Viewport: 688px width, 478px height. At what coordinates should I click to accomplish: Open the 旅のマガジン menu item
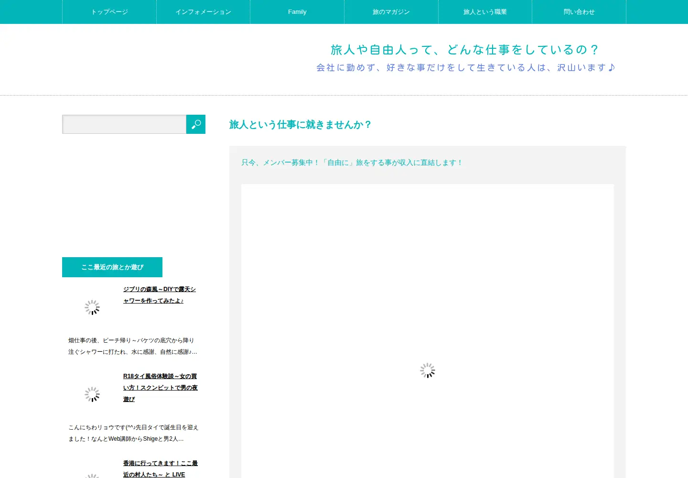391,12
